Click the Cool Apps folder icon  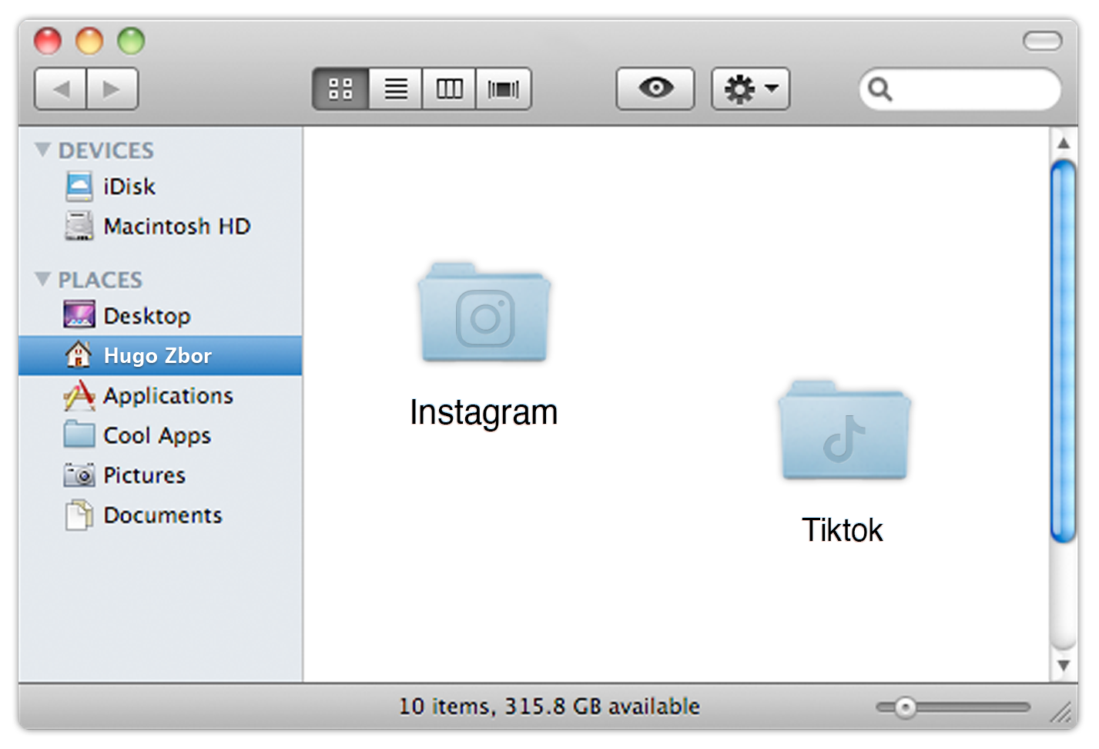click(x=79, y=435)
